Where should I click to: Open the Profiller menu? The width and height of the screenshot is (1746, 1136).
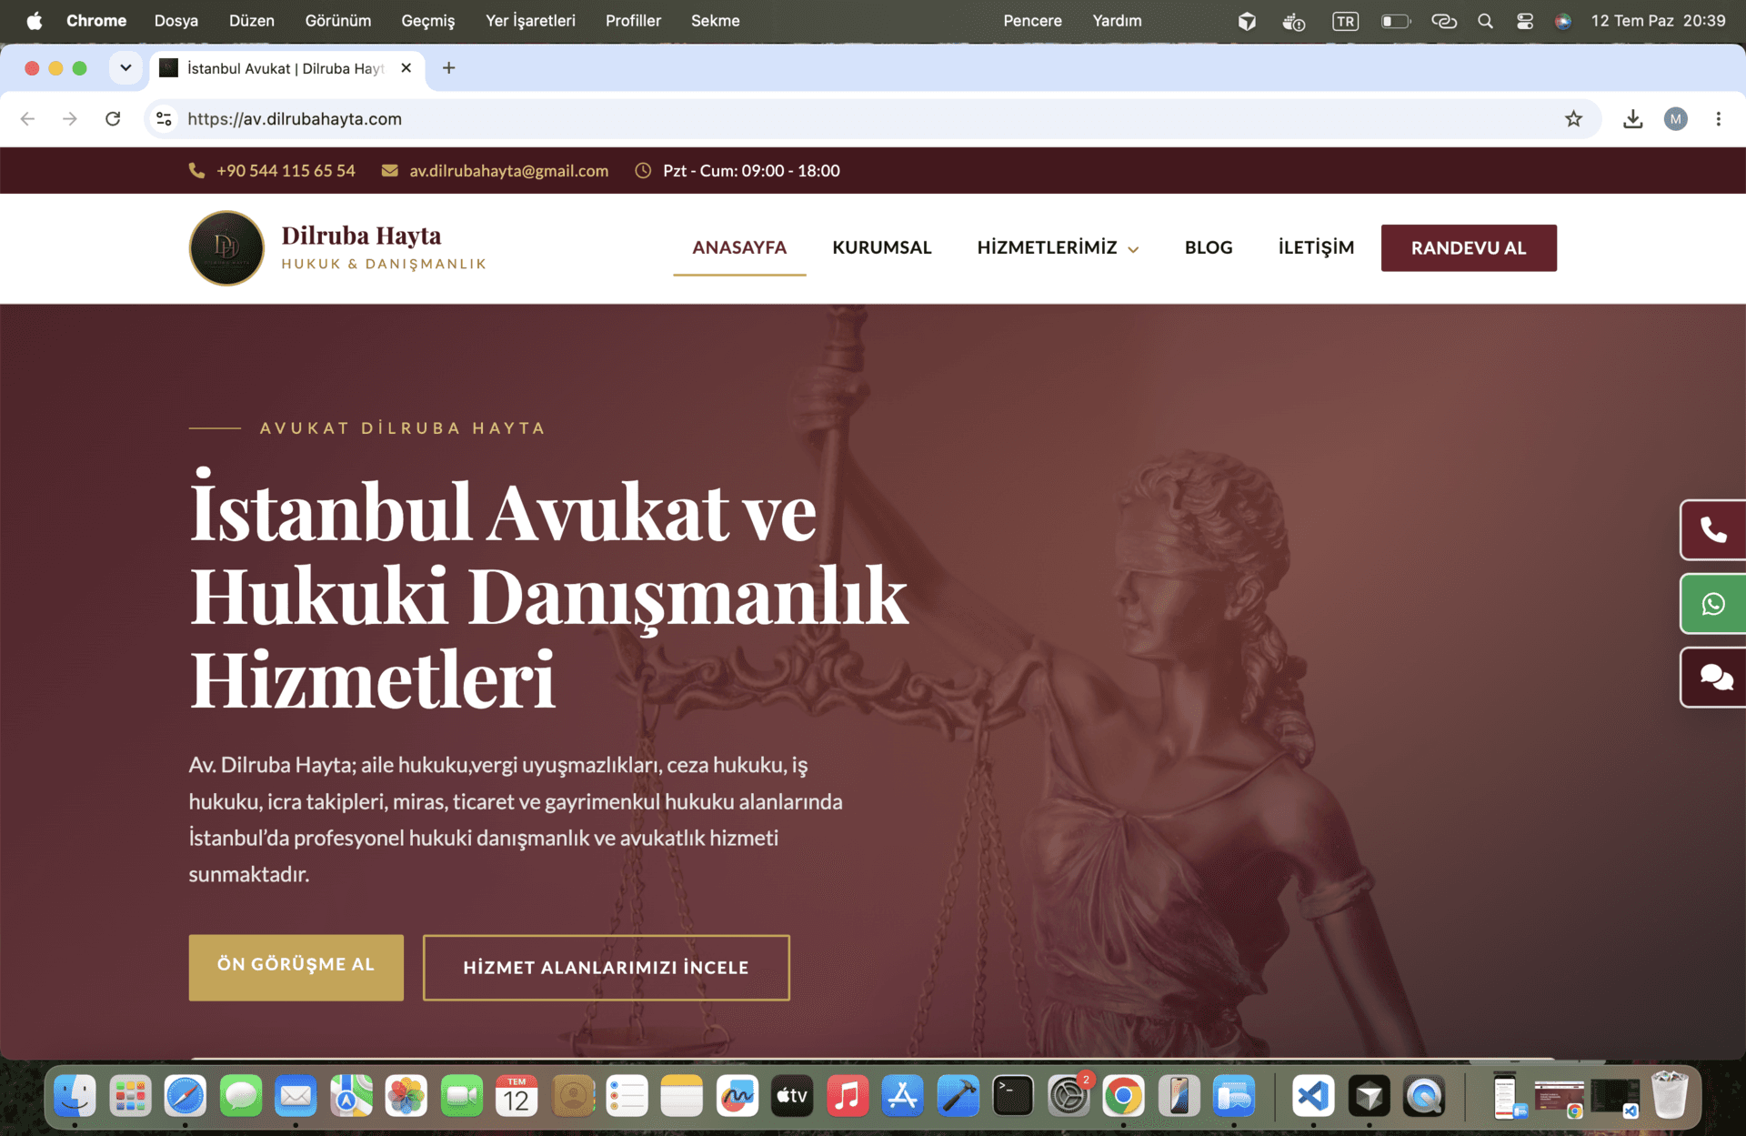pyautogui.click(x=633, y=21)
